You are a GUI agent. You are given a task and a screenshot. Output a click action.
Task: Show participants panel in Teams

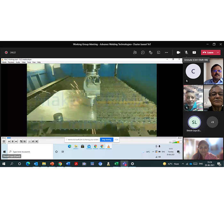click(x=135, y=52)
